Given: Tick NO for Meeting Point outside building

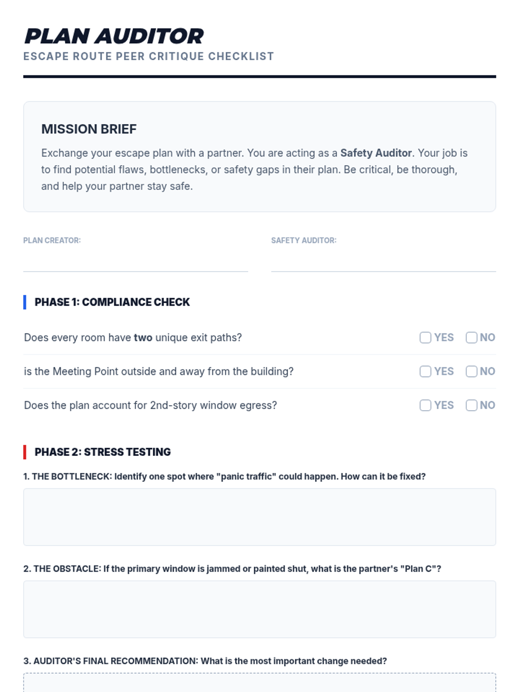Looking at the screenshot, I should [471, 371].
